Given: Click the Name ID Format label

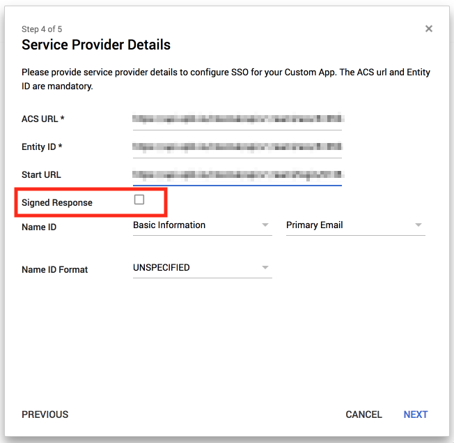Looking at the screenshot, I should 55,269.
